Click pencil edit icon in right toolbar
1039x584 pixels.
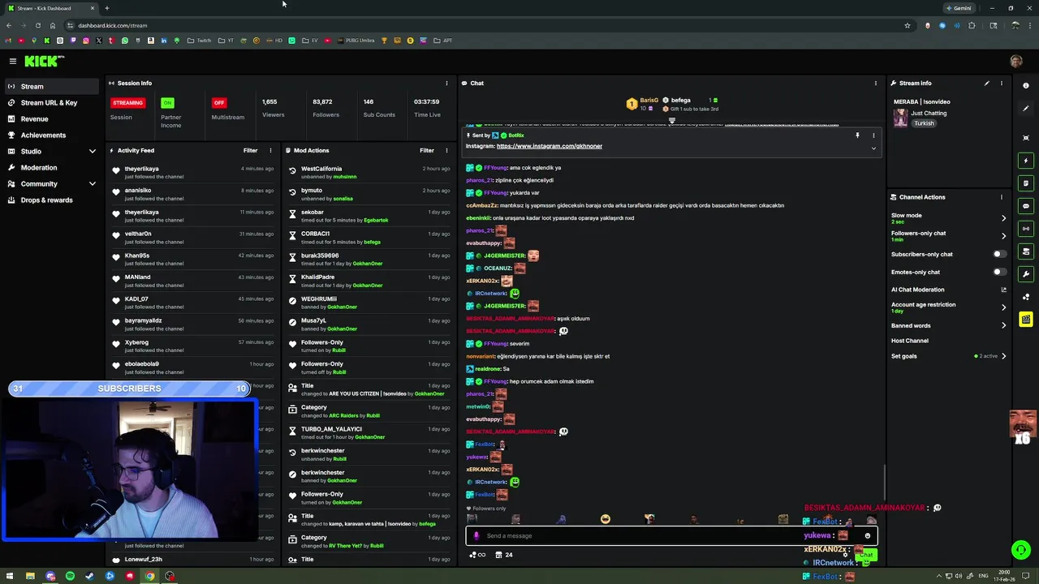pyautogui.click(x=1026, y=108)
